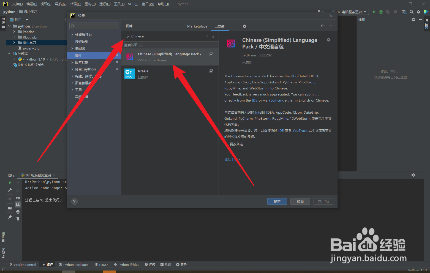
Task: Select pyvenv.cfg in the project tree
Action: 31,48
